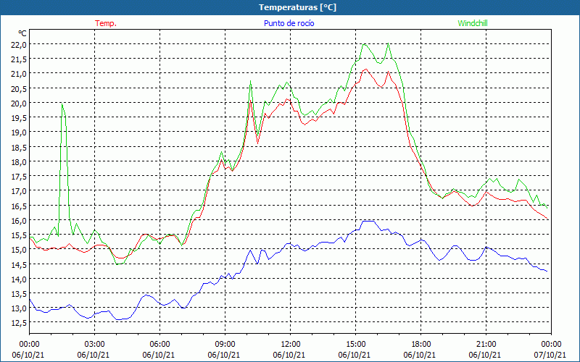
Task: Click the 21:00 time axis label
Action: 486,345
